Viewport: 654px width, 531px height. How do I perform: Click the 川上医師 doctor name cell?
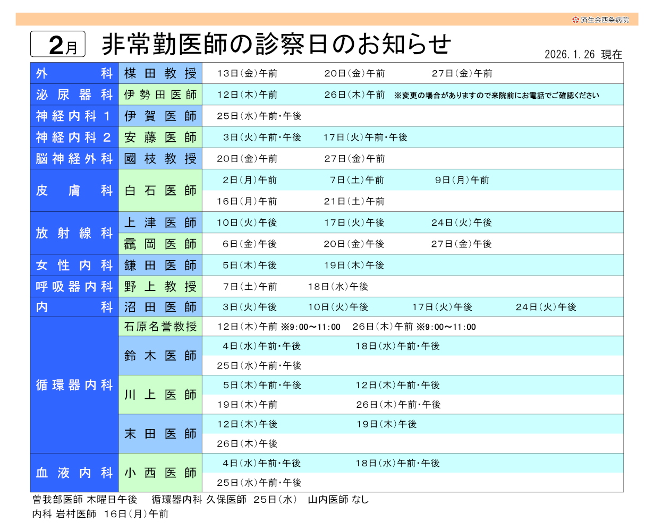point(160,395)
